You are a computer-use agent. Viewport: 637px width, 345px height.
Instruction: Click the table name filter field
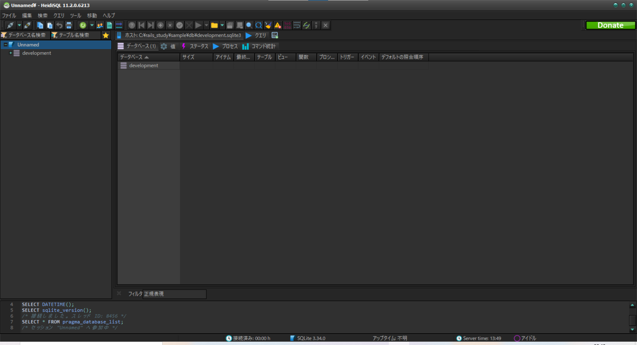coord(76,35)
